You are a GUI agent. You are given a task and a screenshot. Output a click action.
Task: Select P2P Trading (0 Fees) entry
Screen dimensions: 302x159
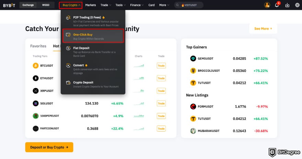pos(93,21)
